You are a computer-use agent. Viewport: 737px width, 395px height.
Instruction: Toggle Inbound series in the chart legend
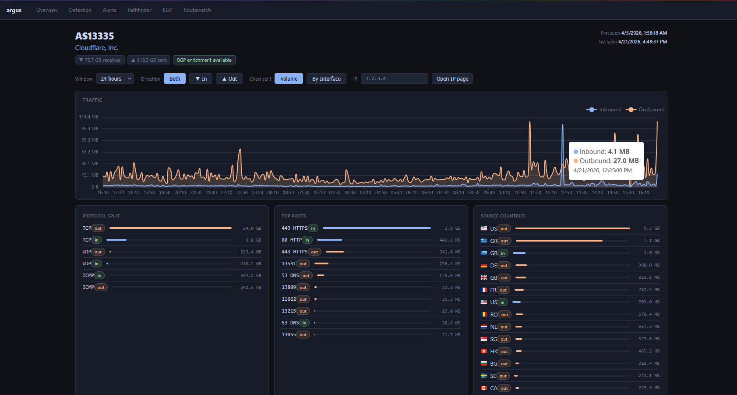[x=603, y=110]
